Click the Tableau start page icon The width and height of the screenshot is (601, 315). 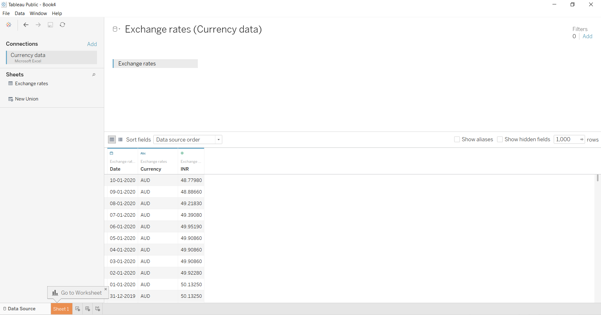pos(9,25)
